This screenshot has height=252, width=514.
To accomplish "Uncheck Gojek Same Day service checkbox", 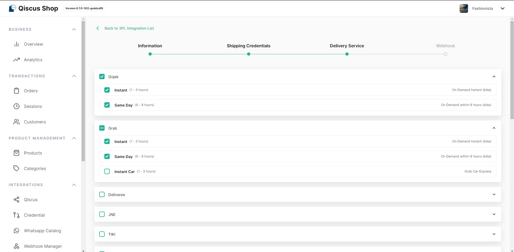I will tap(107, 105).
